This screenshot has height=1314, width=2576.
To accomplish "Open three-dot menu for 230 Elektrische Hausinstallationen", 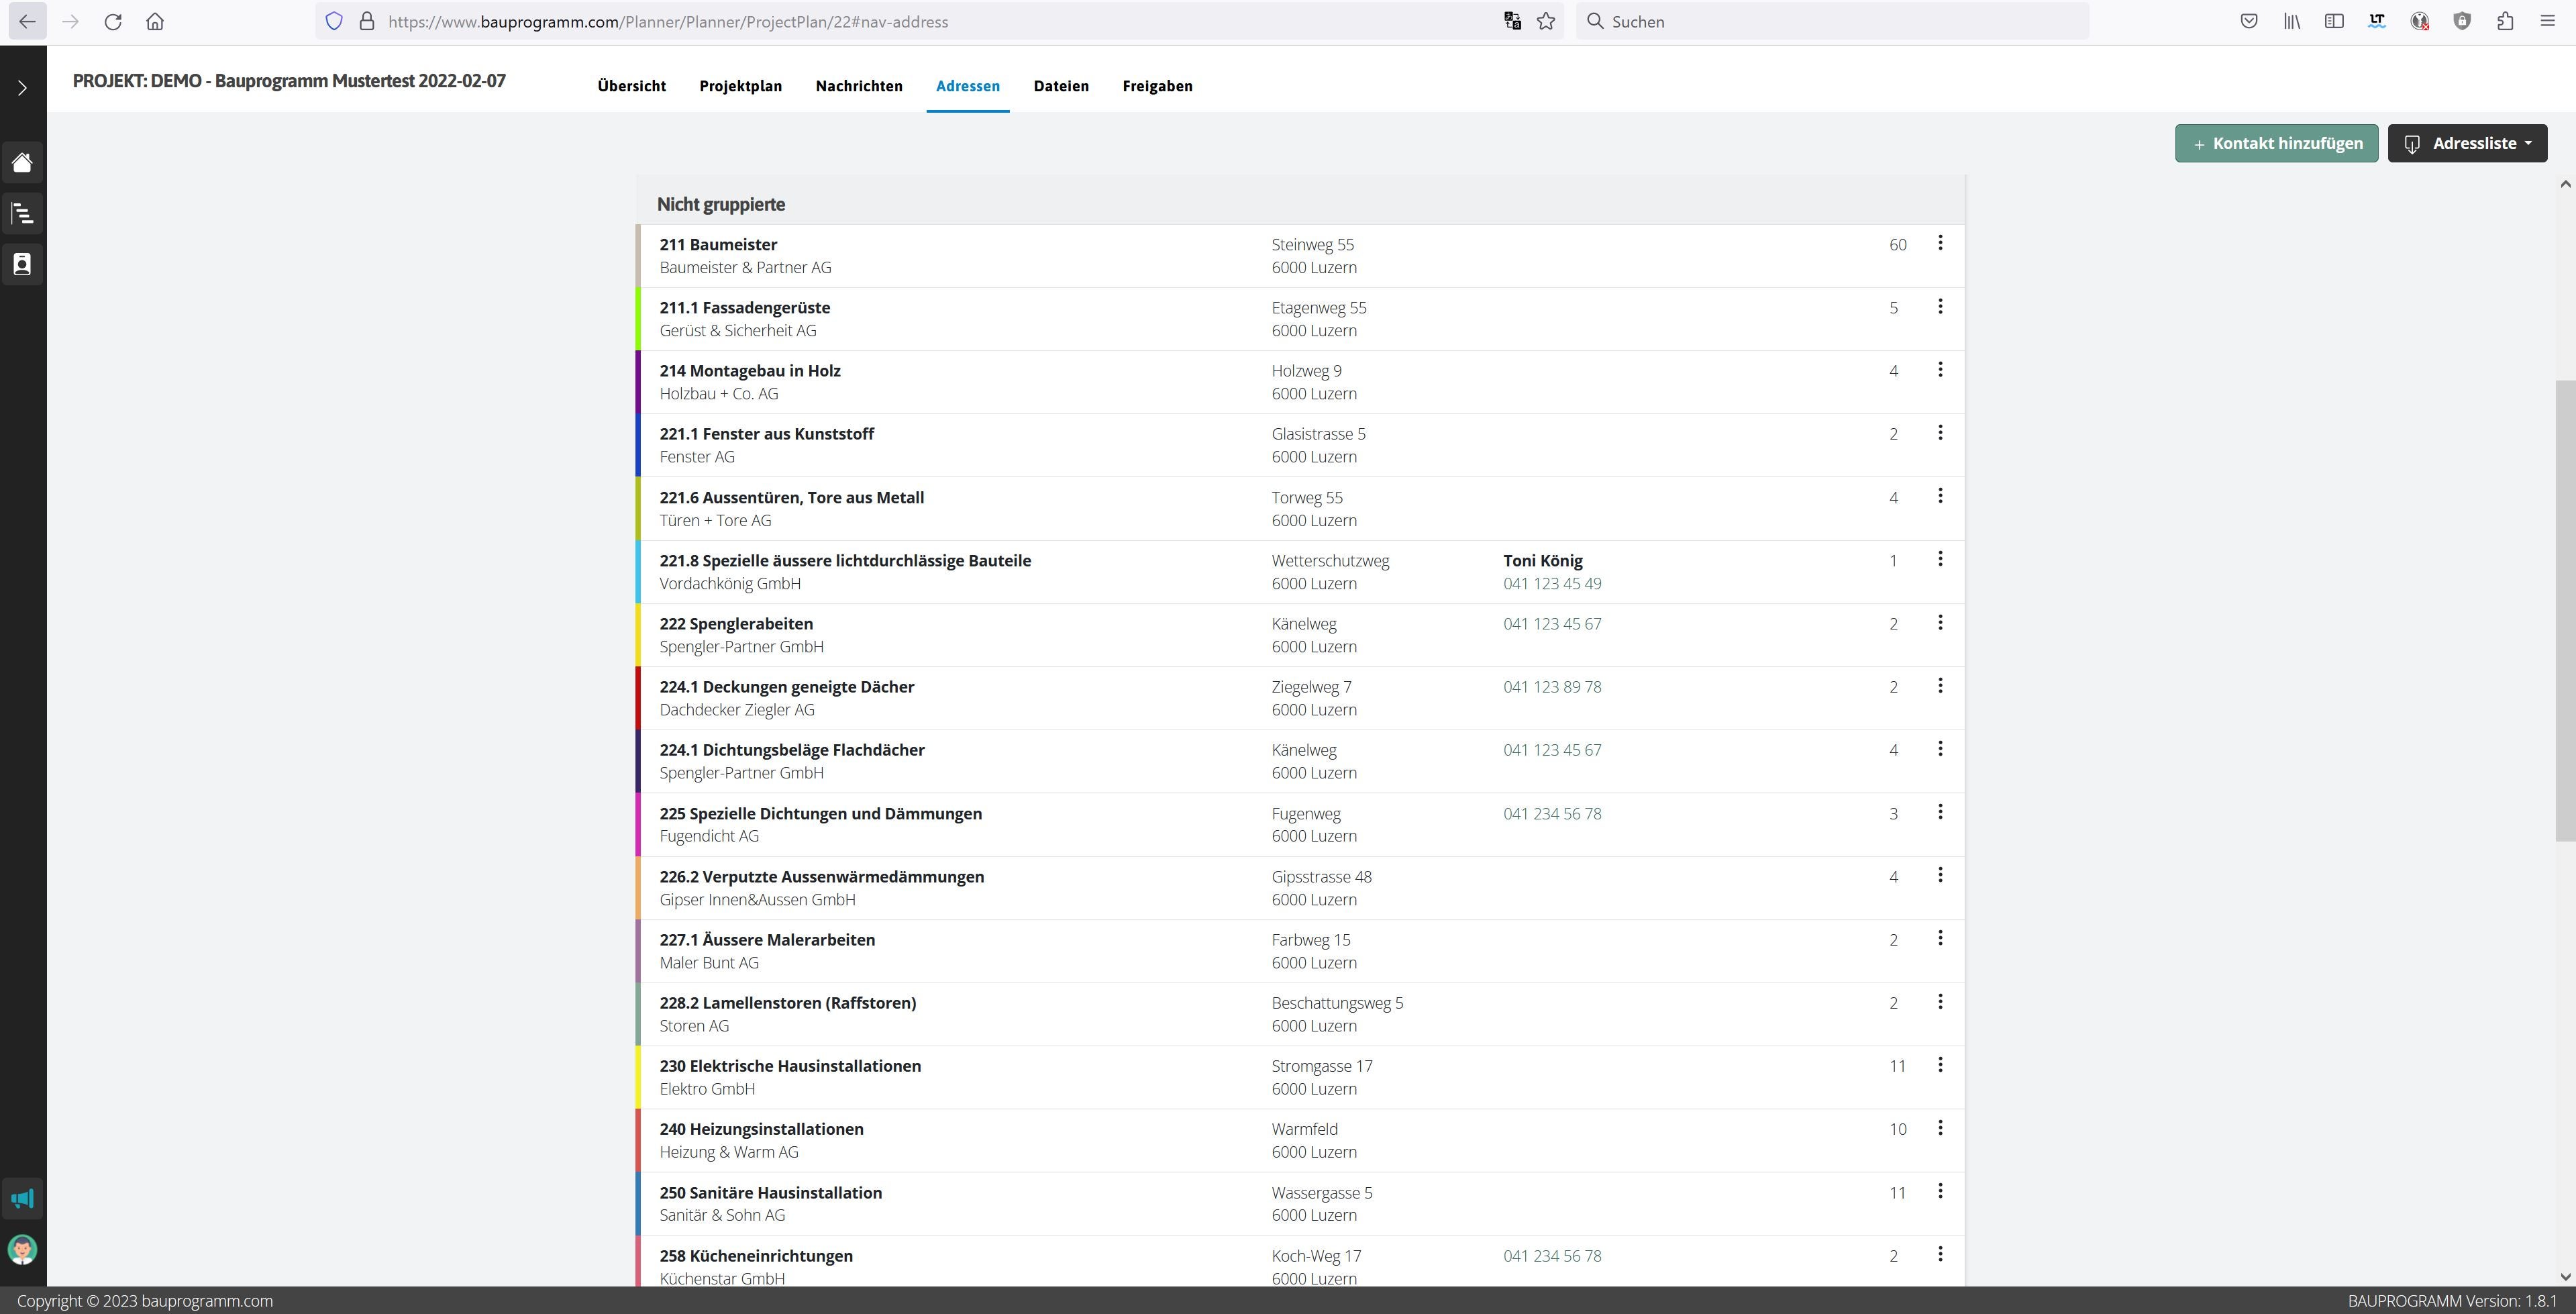I will 1940,1064.
